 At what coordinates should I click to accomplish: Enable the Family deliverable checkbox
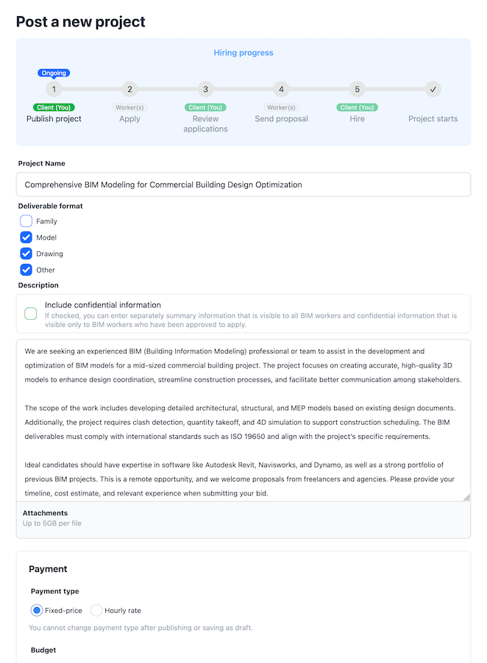click(x=26, y=221)
